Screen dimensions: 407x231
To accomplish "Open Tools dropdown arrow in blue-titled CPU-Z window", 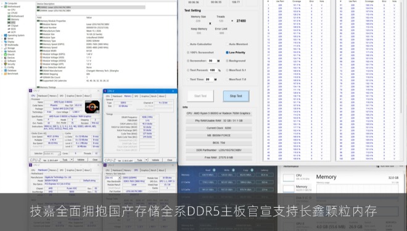I will [x=146, y=160].
